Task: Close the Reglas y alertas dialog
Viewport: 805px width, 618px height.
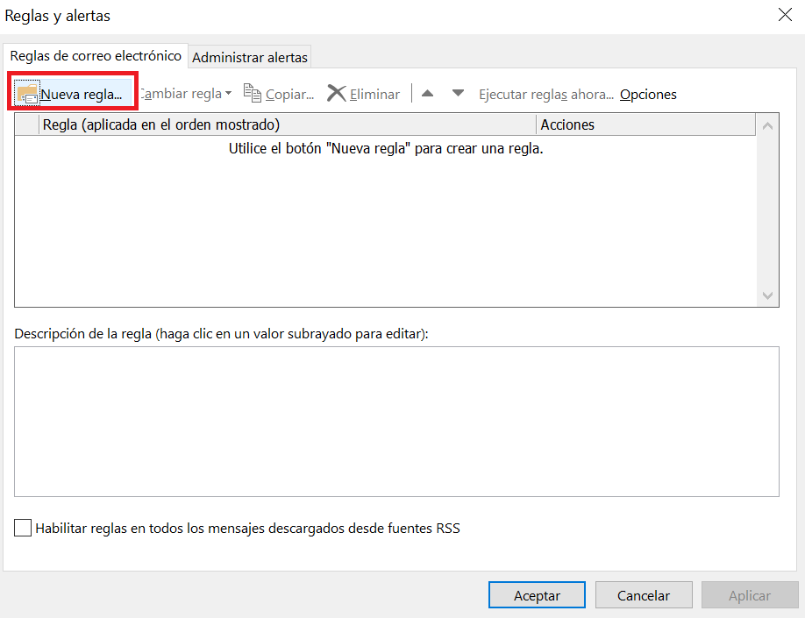Action: [785, 15]
